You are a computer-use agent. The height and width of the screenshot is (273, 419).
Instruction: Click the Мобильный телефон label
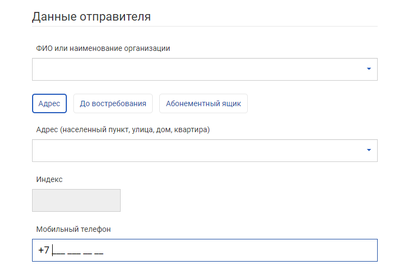click(73, 229)
